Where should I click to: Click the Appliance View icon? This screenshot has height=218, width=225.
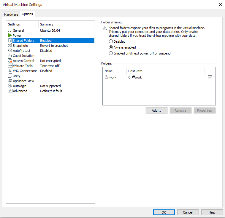[x=10, y=81]
